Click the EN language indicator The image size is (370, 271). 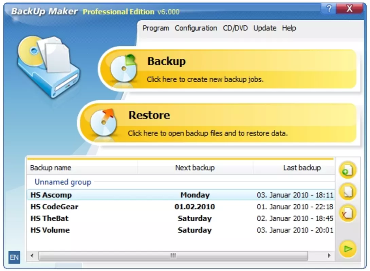[14, 257]
